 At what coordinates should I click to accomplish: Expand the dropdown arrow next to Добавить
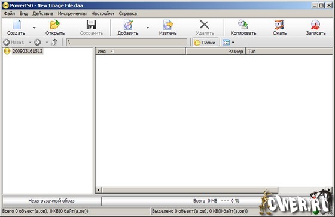tap(147, 28)
